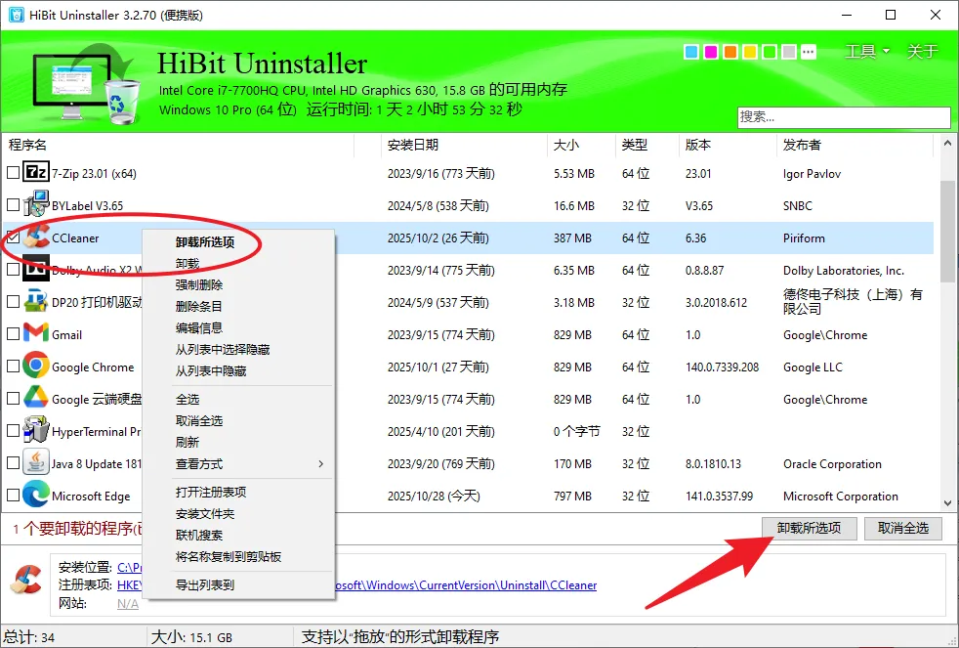The width and height of the screenshot is (959, 648).
Task: Tick the Microsoft Edge checkbox
Action: (x=13, y=495)
